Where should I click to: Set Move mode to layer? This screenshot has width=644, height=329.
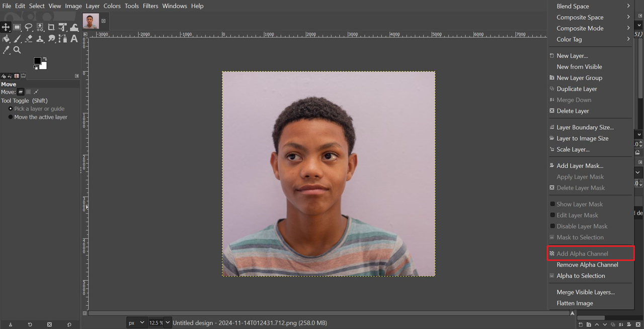click(x=21, y=92)
